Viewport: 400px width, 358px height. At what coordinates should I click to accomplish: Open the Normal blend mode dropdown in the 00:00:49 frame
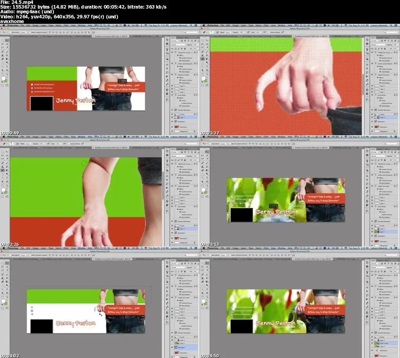[x=179, y=45]
